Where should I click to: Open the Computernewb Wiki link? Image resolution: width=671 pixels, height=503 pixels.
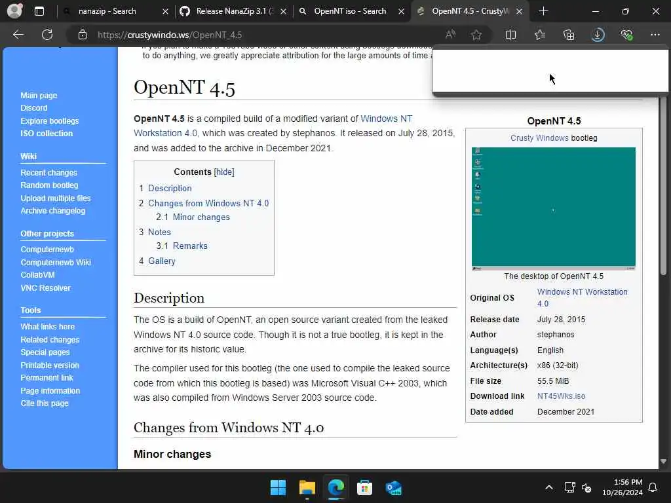[56, 263]
